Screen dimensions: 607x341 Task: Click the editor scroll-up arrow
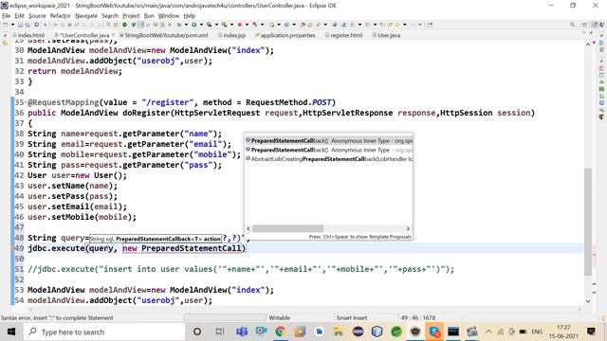[588, 45]
